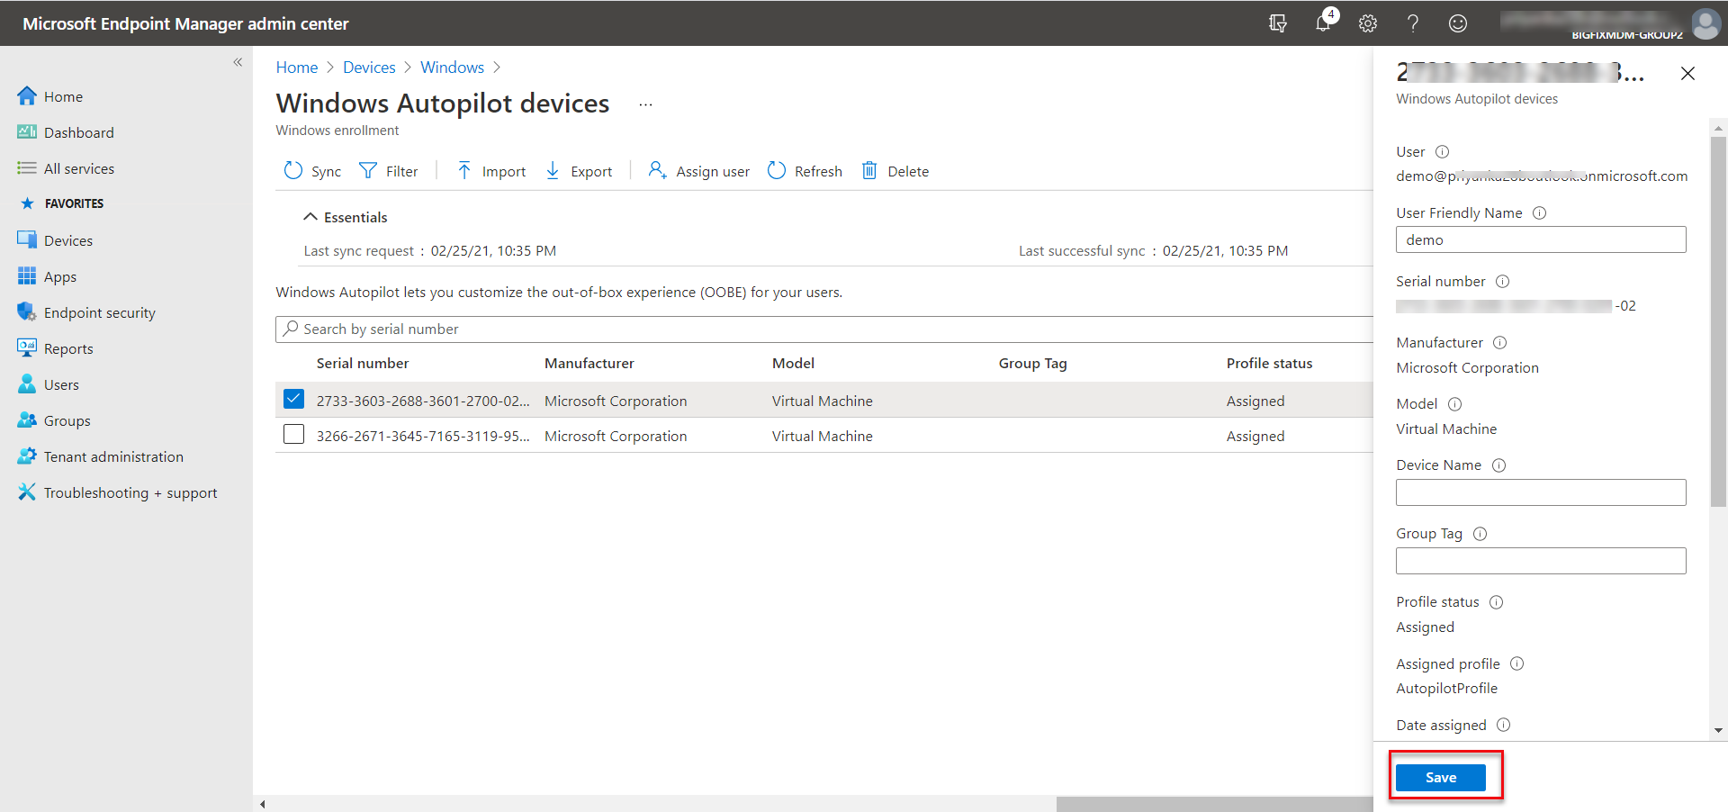
Task: Click the Manufacturer info icon
Action: click(x=1499, y=342)
